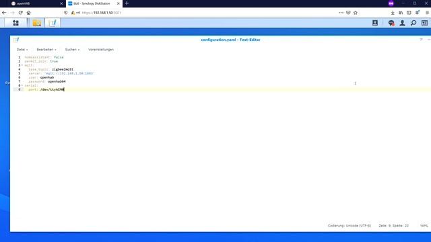Go to the browser home page
The image size is (431, 242).
[x=28, y=13]
